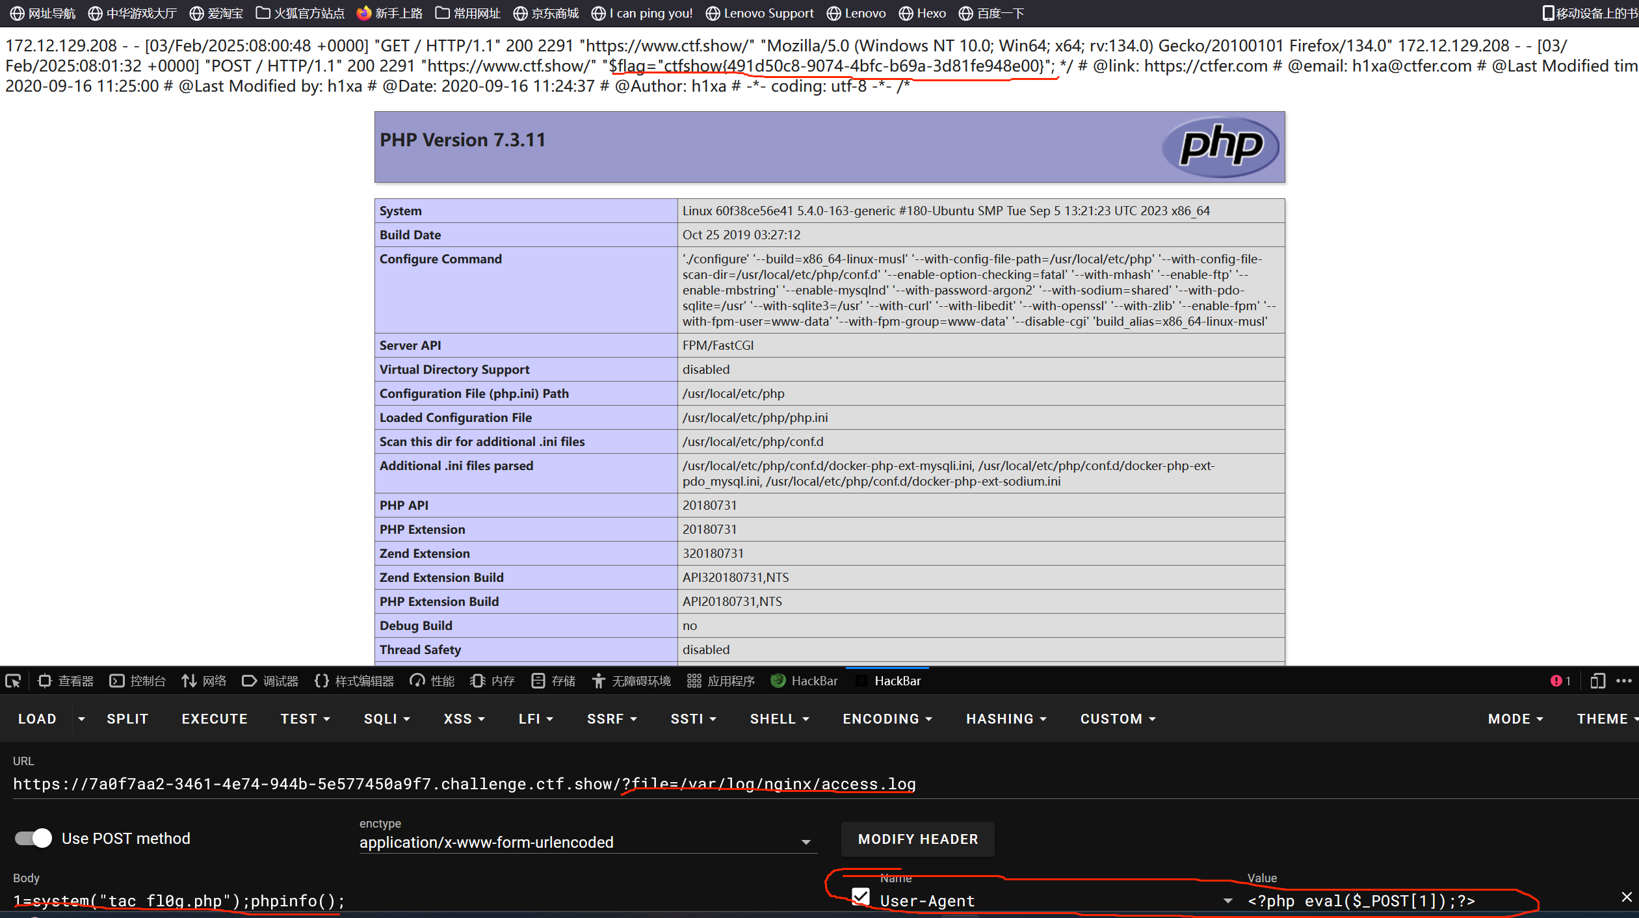The image size is (1639, 918).
Task: Remove the User-Agent header row
Action: pyautogui.click(x=1626, y=897)
